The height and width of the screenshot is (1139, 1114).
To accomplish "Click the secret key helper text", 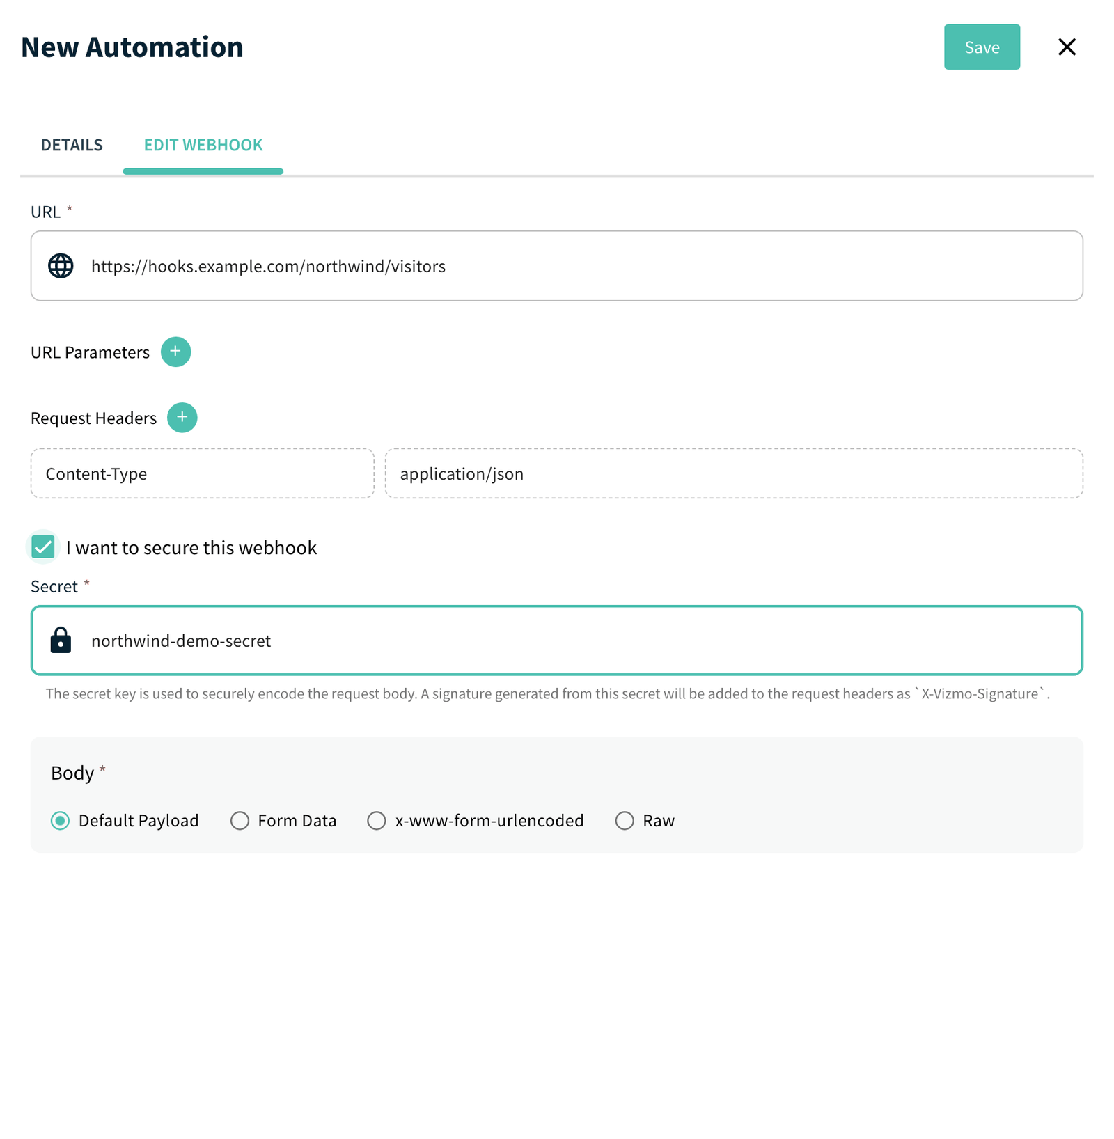I will pos(547,693).
